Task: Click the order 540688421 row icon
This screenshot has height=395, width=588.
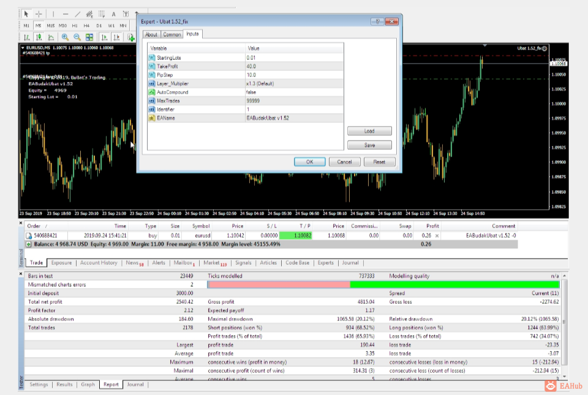Action: click(x=29, y=236)
